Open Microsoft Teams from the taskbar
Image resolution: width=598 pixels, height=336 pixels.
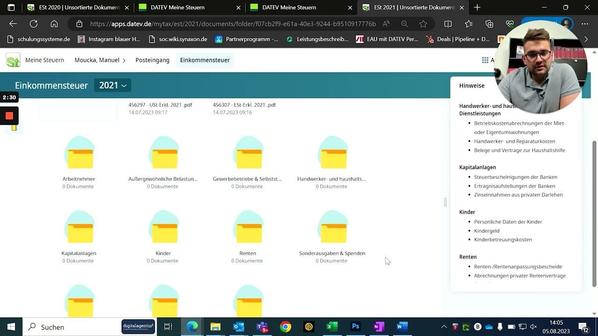coord(262,327)
